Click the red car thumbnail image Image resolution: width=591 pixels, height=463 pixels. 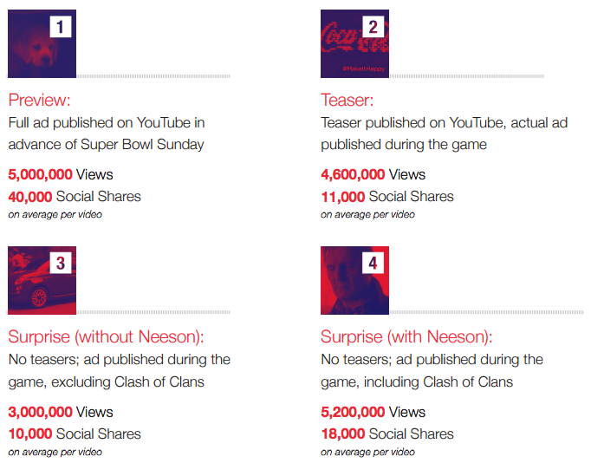[x=42, y=281]
